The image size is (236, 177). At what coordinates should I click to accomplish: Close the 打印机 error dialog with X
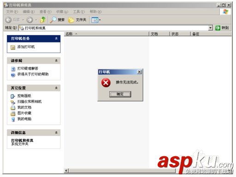pyautogui.click(x=139, y=72)
